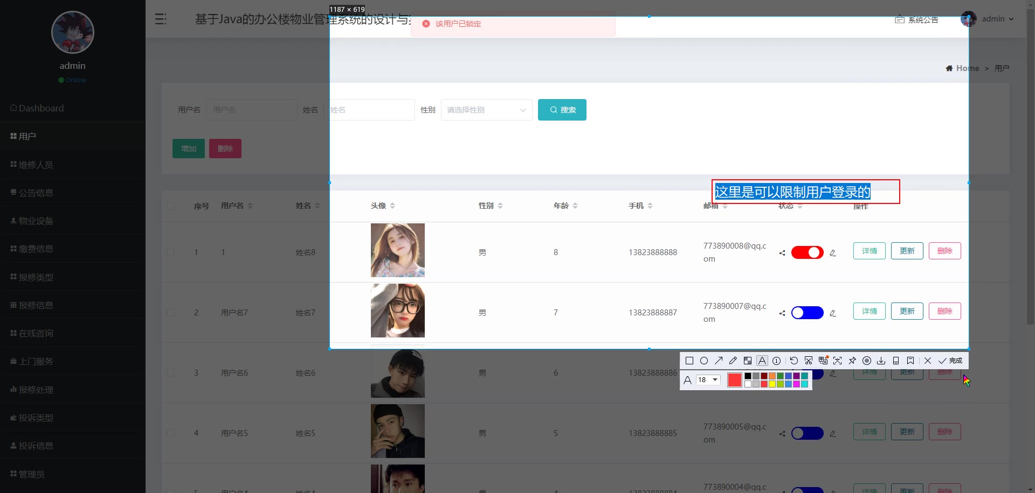Toggle the status switch for 用户名7
Screen dimensions: 1035x493
click(x=807, y=313)
